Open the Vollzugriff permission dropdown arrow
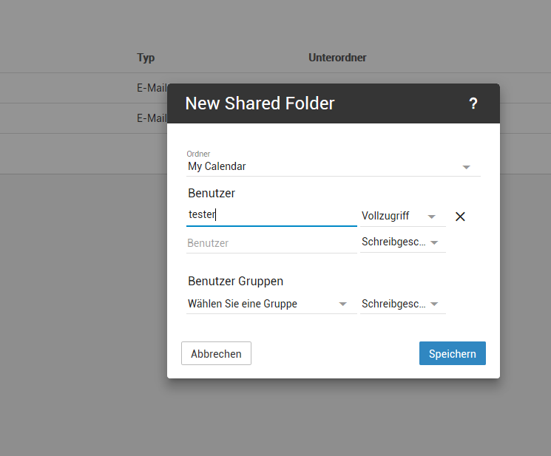This screenshot has height=456, width=551. [432, 217]
